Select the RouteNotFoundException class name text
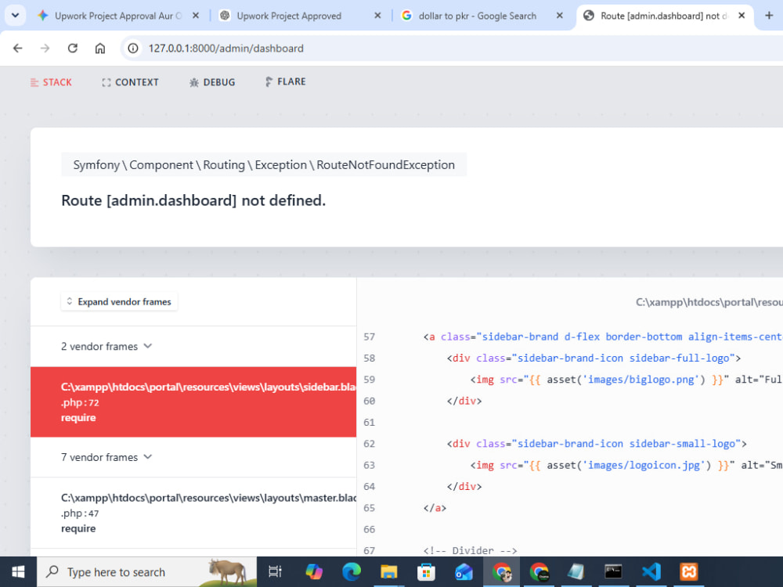Screen dimensions: 783x587 (385, 164)
